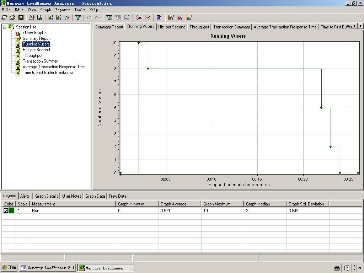Viewport: 364px width, 273px height.
Task: Collapse the Session1.lra tree node
Action: coord(5,27)
